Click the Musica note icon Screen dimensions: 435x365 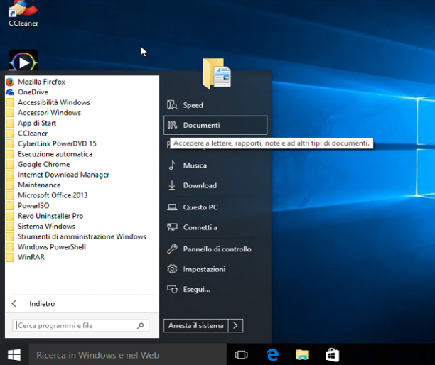[x=172, y=165]
